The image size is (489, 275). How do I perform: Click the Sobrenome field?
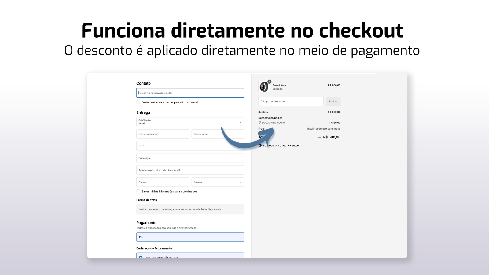pos(218,134)
